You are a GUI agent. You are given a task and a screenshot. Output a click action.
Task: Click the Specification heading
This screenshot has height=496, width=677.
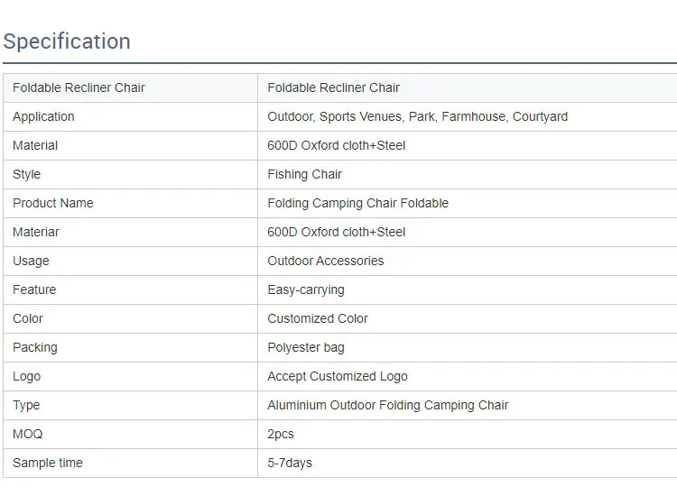click(x=67, y=41)
